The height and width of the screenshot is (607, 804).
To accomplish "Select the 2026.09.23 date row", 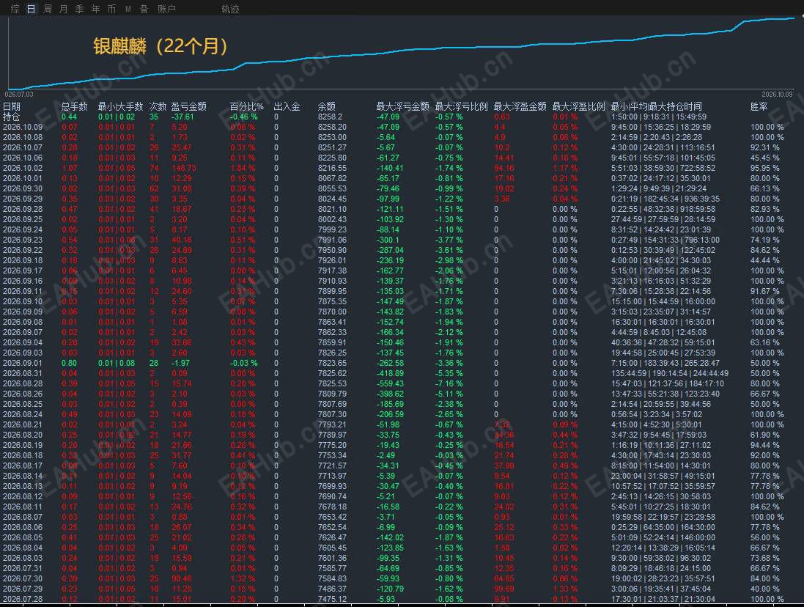I will click(x=402, y=240).
